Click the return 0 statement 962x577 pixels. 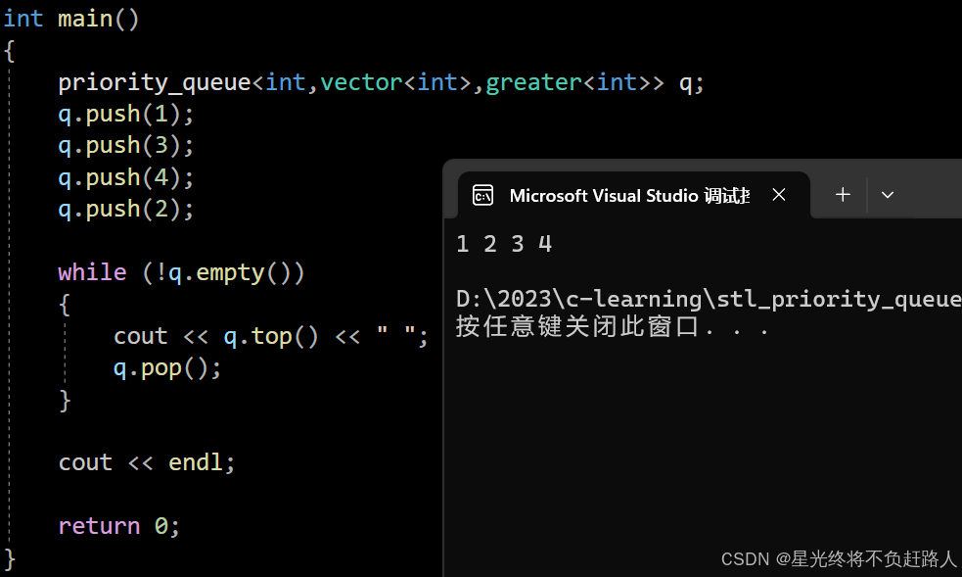pos(117,525)
